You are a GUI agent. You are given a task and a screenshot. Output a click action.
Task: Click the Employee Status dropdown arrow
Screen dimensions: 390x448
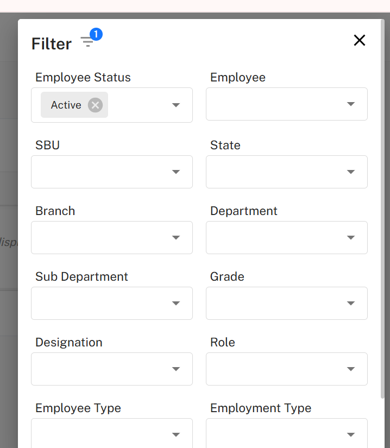pos(175,105)
